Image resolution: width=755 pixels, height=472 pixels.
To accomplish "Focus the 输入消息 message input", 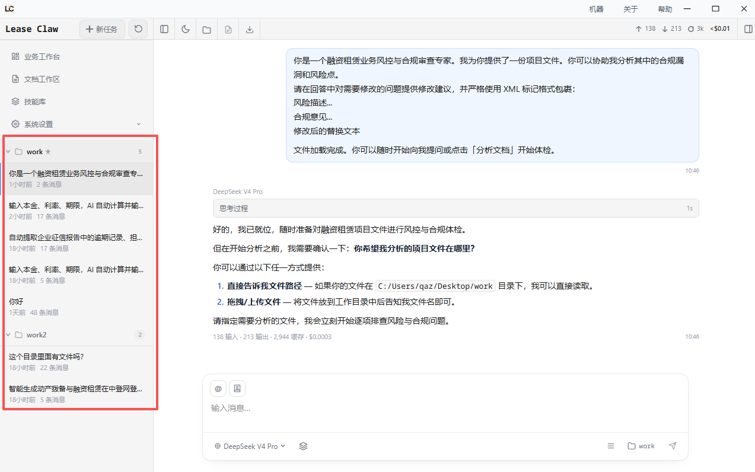I will pos(445,409).
